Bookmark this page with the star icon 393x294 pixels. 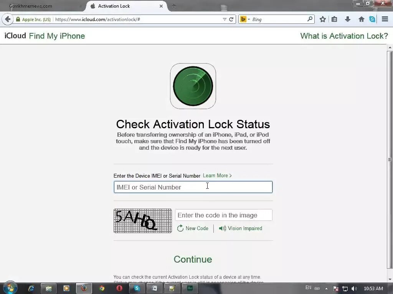point(322,19)
